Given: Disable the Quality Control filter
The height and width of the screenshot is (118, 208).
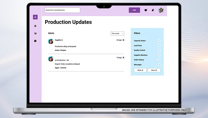Looking at the screenshot, I should (x=159, y=50).
